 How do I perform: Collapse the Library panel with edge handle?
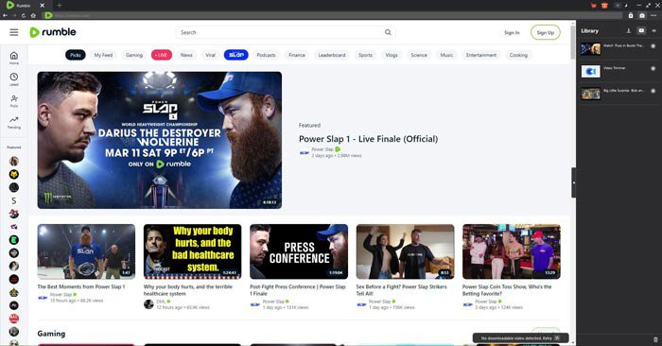coord(574,182)
